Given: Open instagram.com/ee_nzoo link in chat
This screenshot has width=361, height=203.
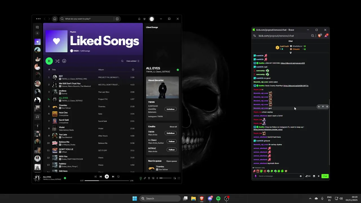Looking at the screenshot, I should 268,129.
